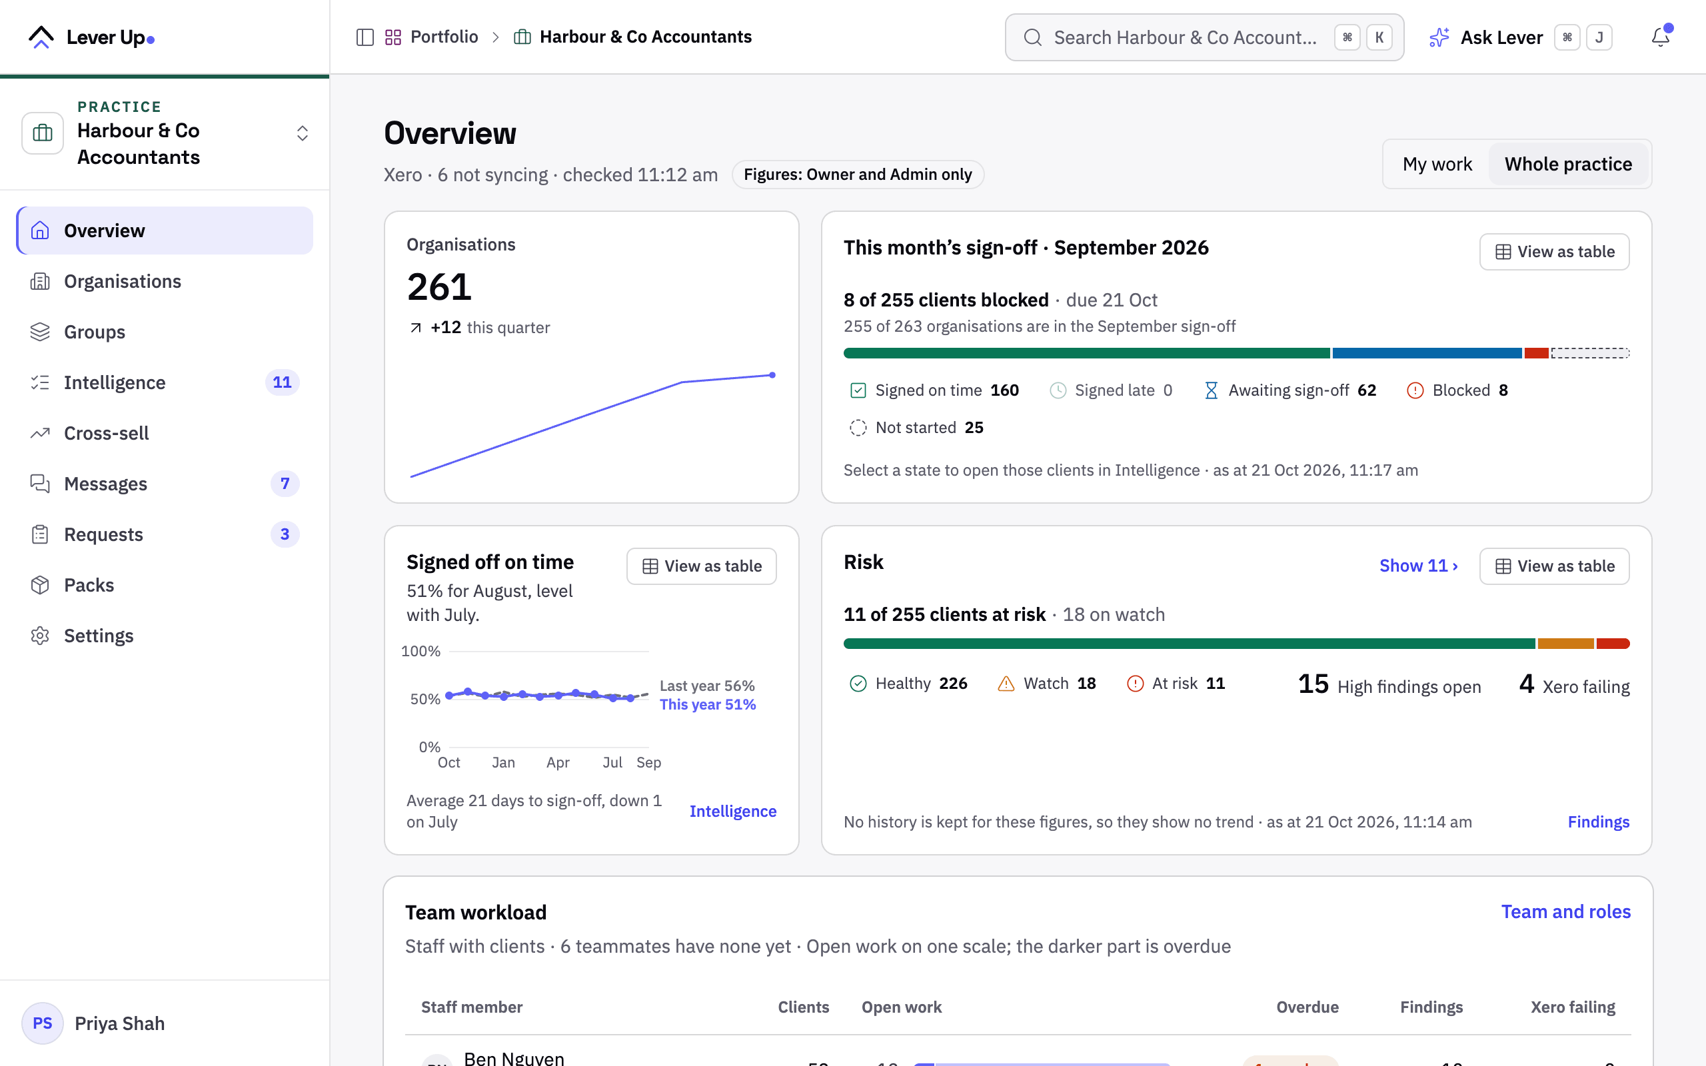
Task: Click the Lever Up logo
Action: click(91, 37)
